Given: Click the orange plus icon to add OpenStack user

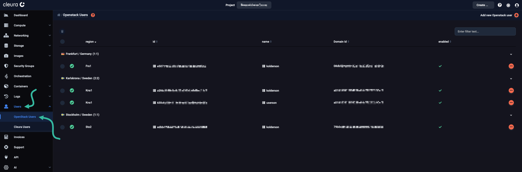Looking at the screenshot, I should tap(516, 15).
